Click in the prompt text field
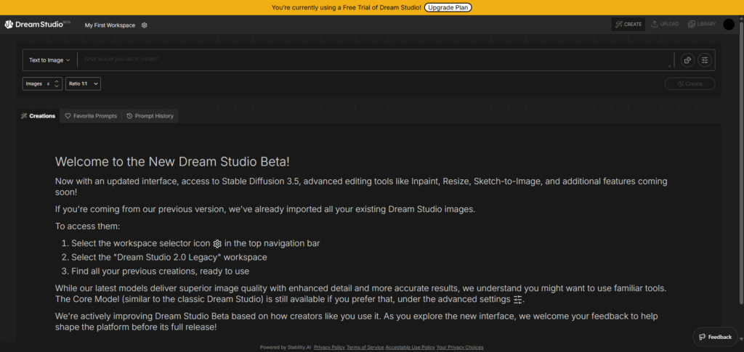The height and width of the screenshot is (352, 744). [374, 60]
